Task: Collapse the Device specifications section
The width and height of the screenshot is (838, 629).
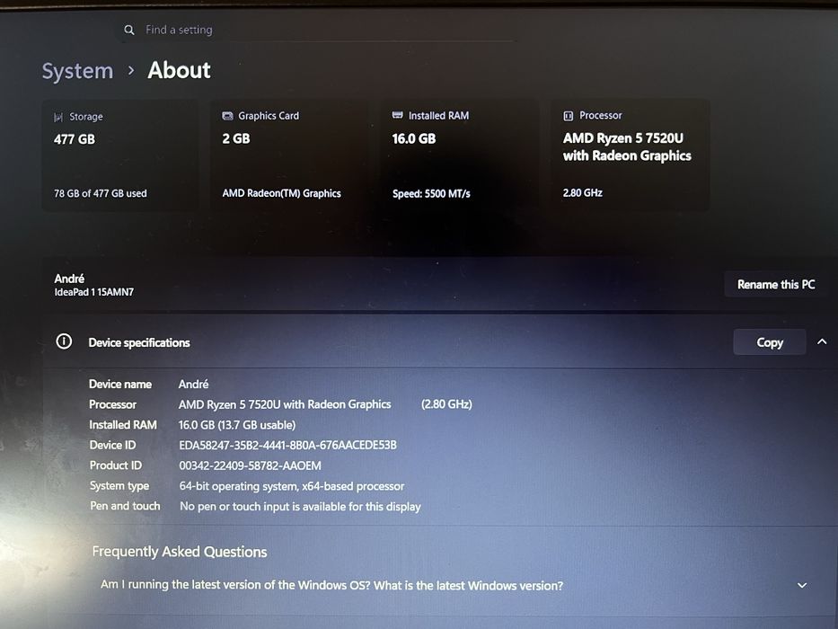Action: coord(822,341)
